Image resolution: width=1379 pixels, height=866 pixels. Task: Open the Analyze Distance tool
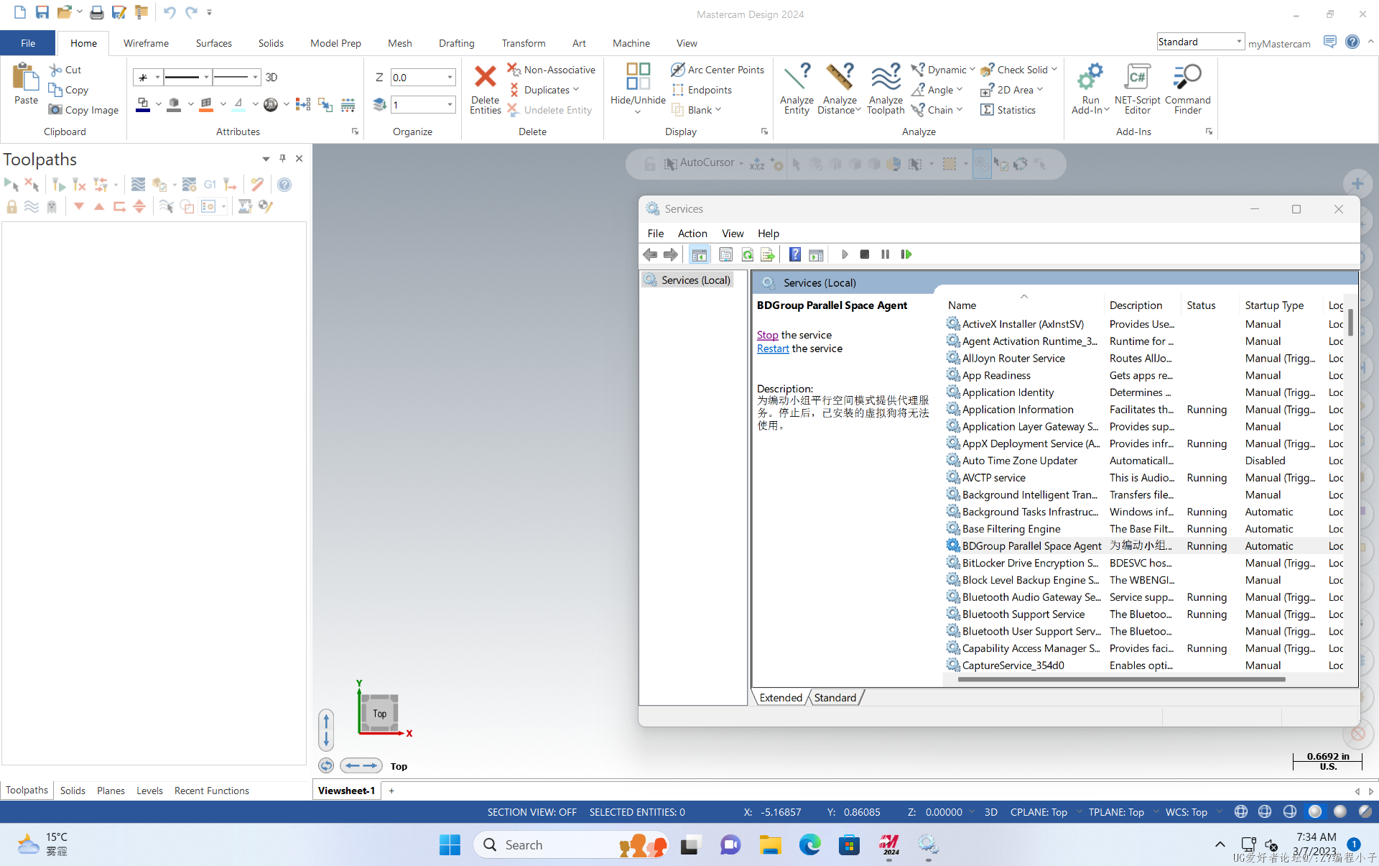(x=839, y=88)
